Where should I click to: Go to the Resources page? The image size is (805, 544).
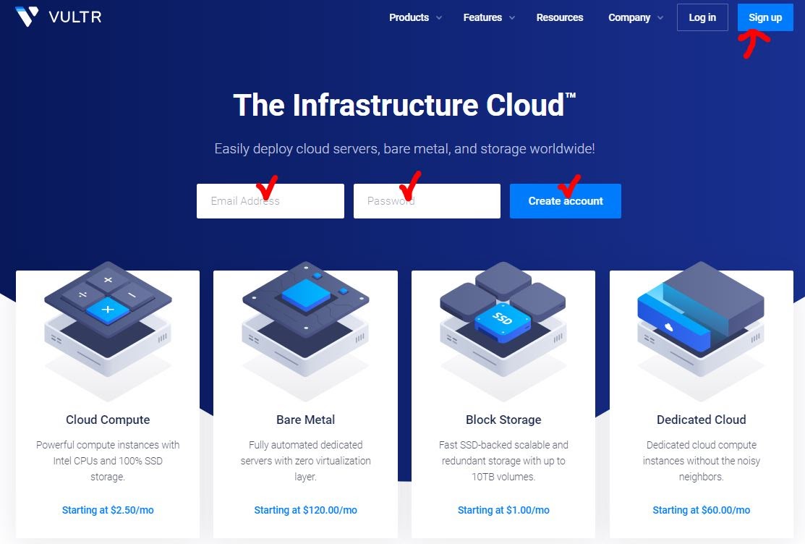pyautogui.click(x=560, y=17)
